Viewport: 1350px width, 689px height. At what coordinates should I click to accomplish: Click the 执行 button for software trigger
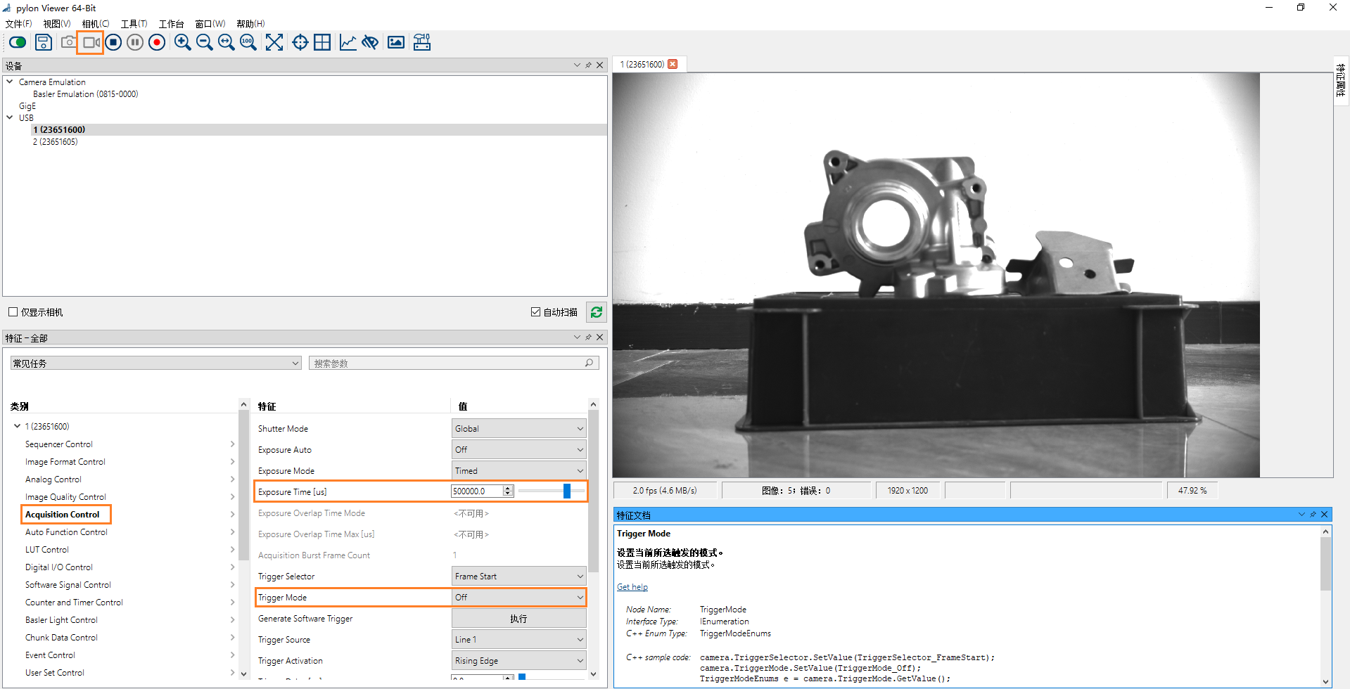[x=518, y=619]
